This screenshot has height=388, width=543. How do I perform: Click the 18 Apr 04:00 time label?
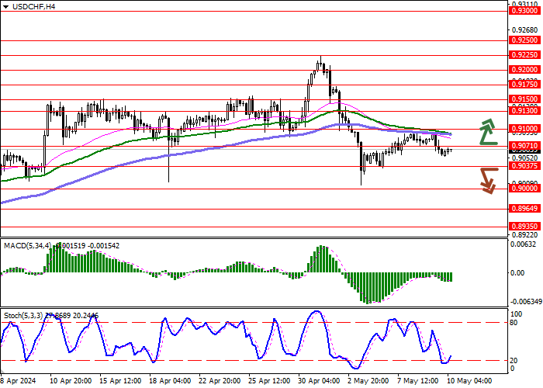pos(171,381)
